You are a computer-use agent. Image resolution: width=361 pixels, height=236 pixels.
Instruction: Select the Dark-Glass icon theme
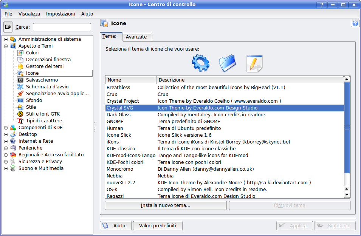click(x=118, y=115)
